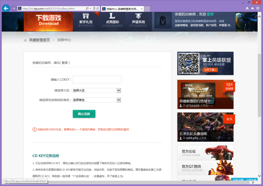
Task: Open favorites with the star icon
Action: click(252, 8)
